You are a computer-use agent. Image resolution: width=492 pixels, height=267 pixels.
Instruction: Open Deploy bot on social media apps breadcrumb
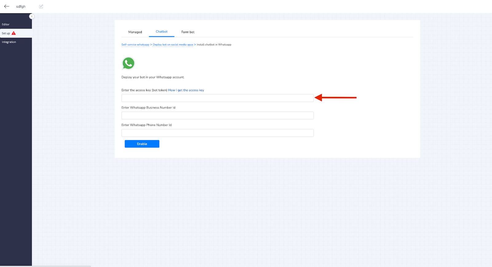[x=173, y=45]
